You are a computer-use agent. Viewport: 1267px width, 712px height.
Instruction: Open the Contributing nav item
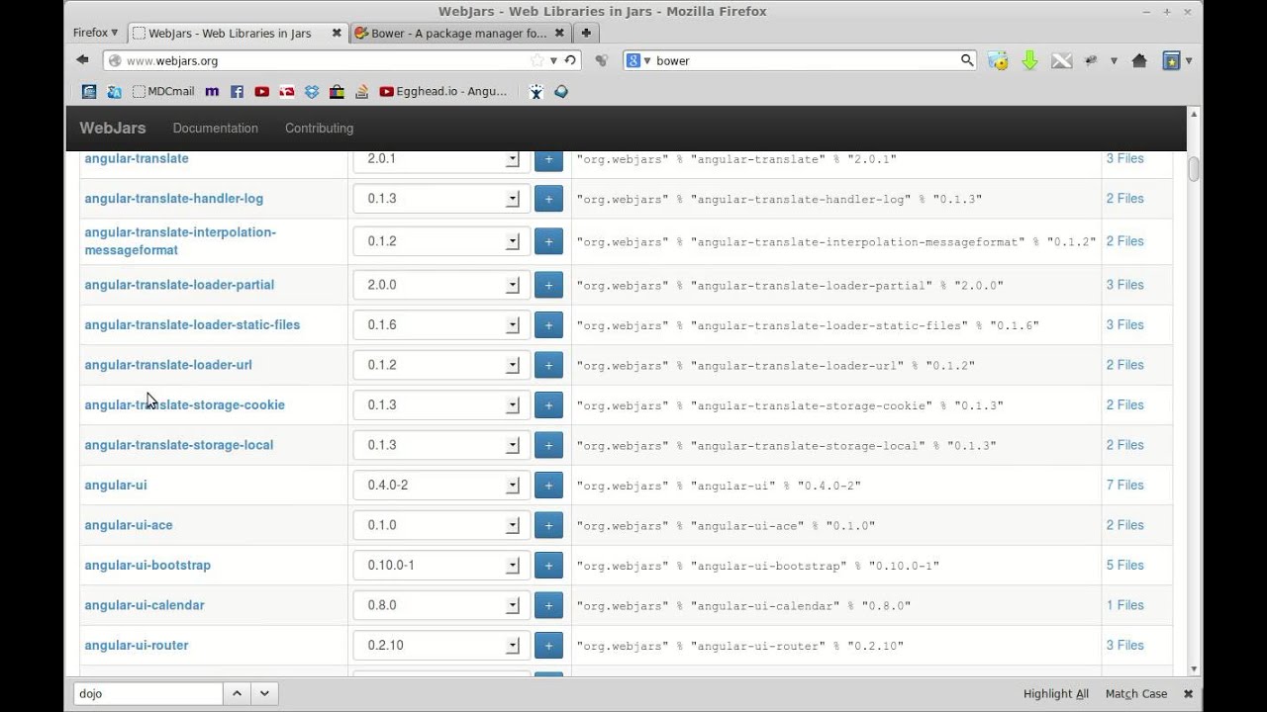[319, 128]
